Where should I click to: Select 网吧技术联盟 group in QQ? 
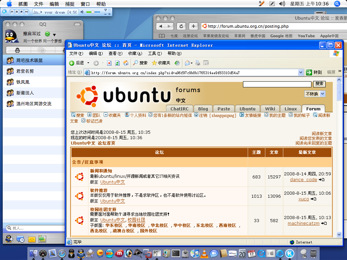34,60
